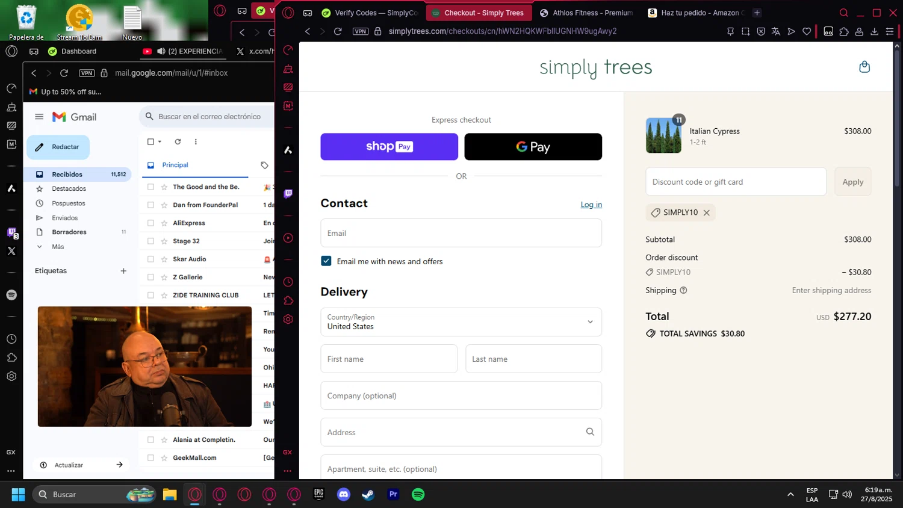Viewport: 903px width, 508px height.
Task: Open Spotify in the Gmail window sidebar
Action: (x=11, y=295)
